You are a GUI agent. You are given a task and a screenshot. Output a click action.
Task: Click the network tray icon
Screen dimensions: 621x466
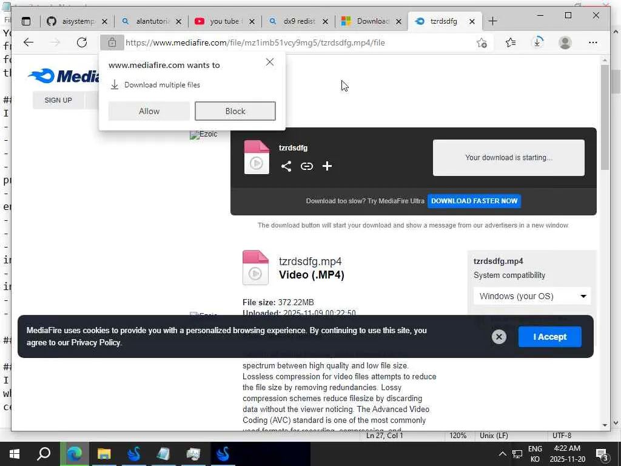517,454
